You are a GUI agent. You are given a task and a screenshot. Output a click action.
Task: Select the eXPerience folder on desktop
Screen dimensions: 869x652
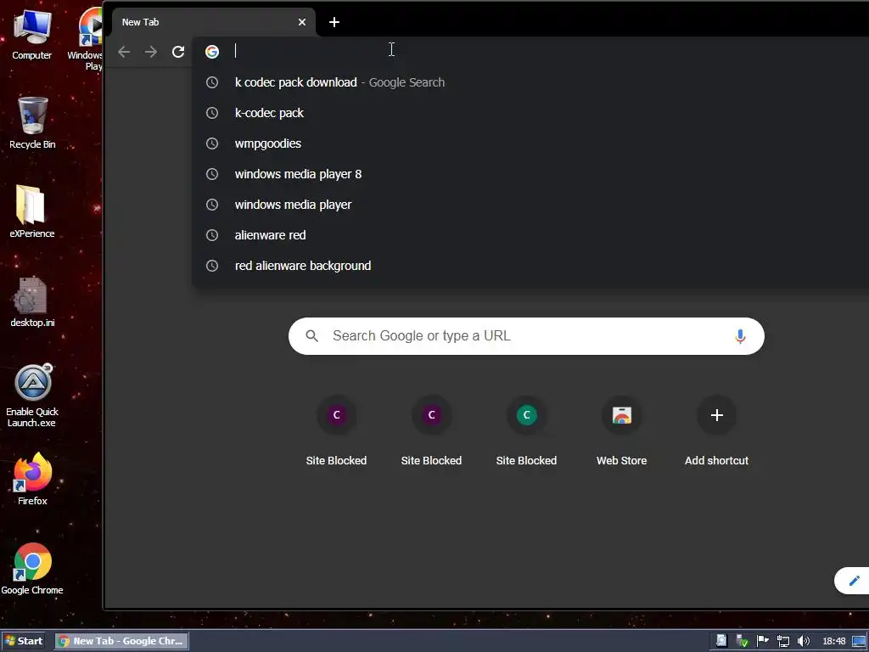click(32, 211)
